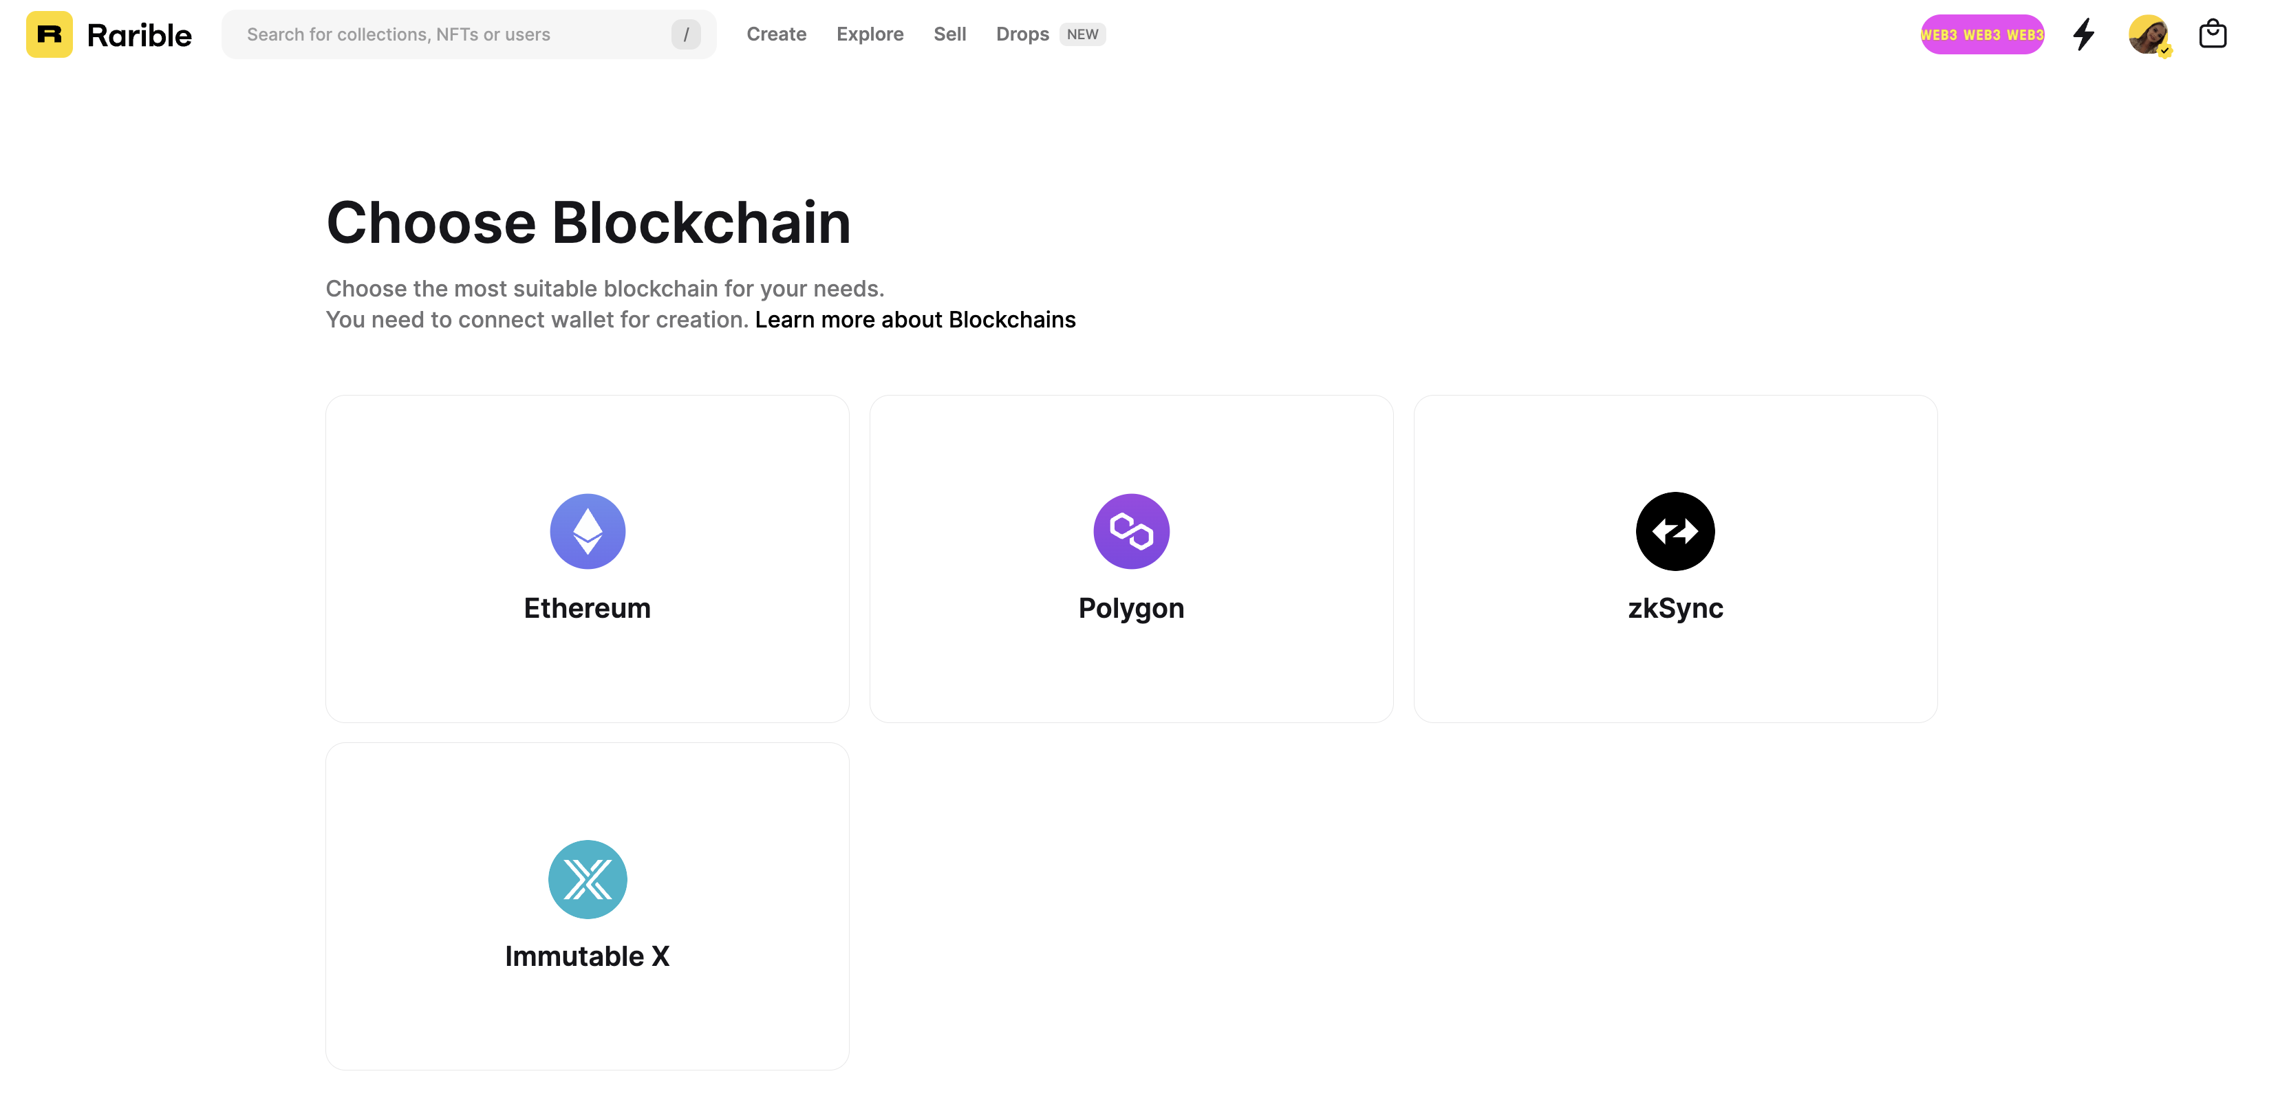
Task: Choose the Immutable X label
Action: [x=588, y=956]
